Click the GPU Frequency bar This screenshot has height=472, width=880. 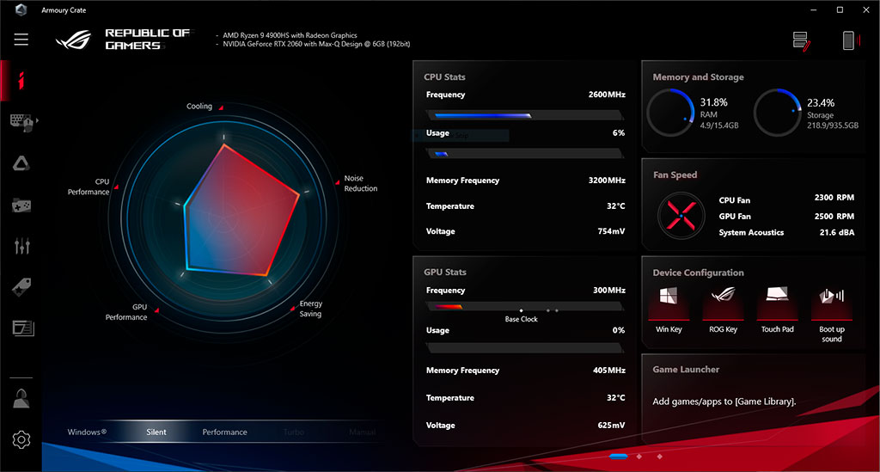525,306
